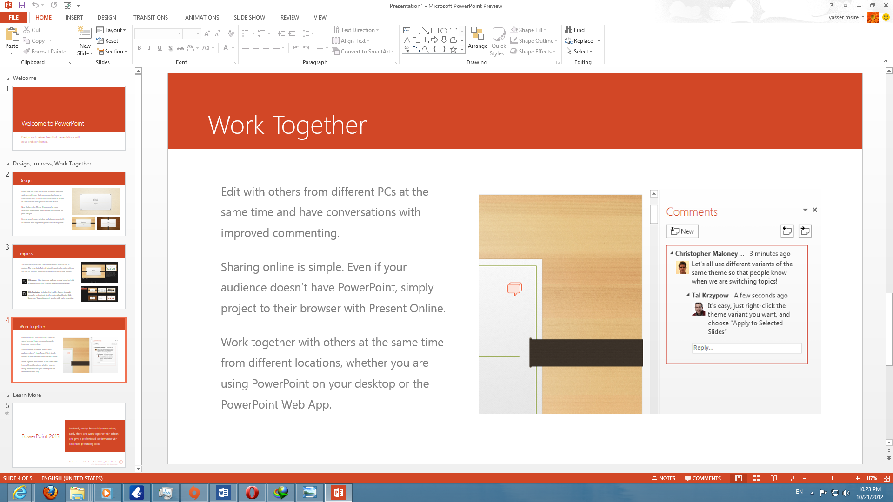Screen dimensions: 893x502
Task: Switch to the ANIMATIONS tab
Action: [x=202, y=17]
